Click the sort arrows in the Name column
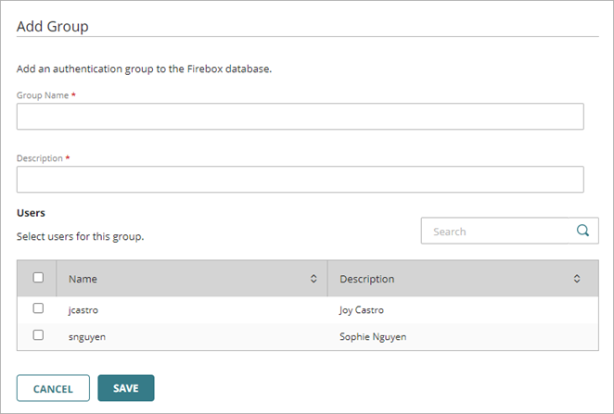The height and width of the screenshot is (414, 614). point(313,279)
